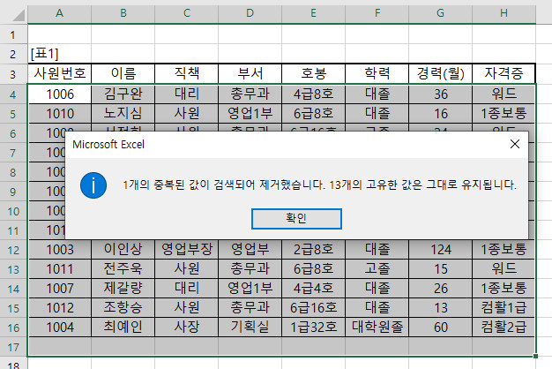The image size is (552, 369).
Task: Click the cell containing 기획실
Action: [250, 327]
